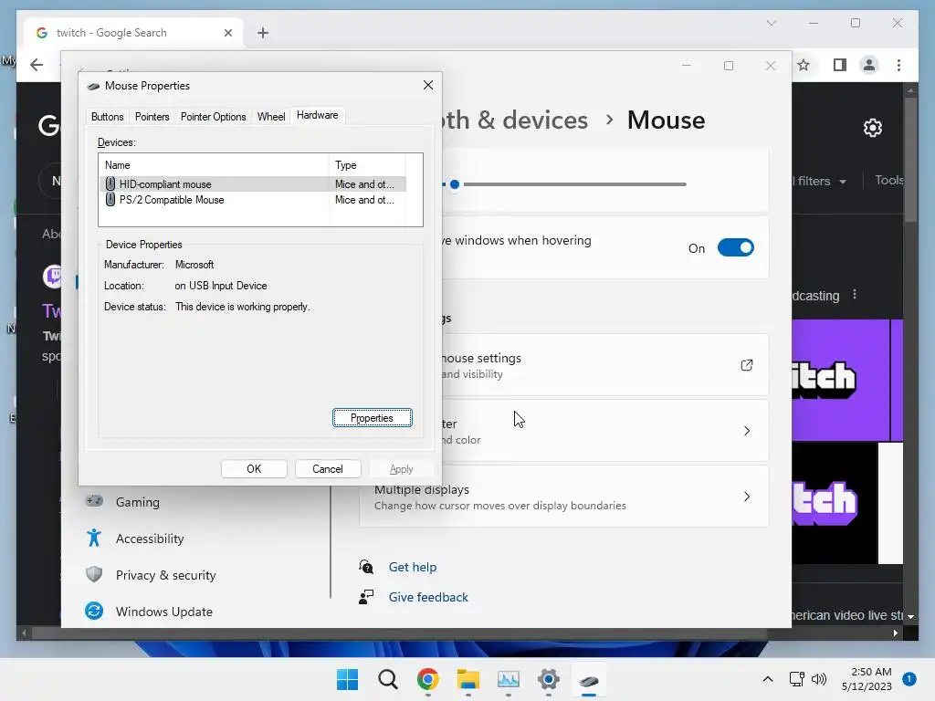935x701 pixels.
Task: Open File Explorer from the taskbar
Action: [468, 679]
